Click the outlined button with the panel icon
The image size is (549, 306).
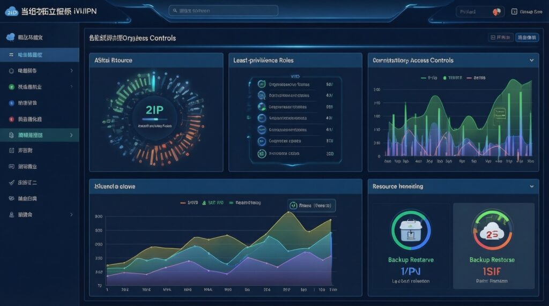point(500,38)
